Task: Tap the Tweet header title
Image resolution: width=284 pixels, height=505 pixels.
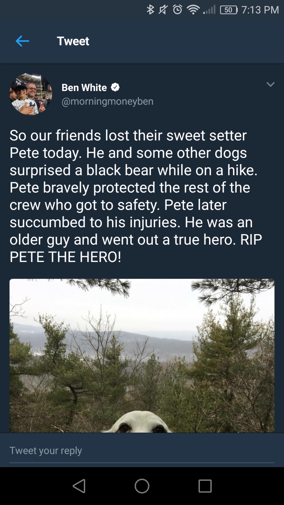Action: [x=73, y=41]
